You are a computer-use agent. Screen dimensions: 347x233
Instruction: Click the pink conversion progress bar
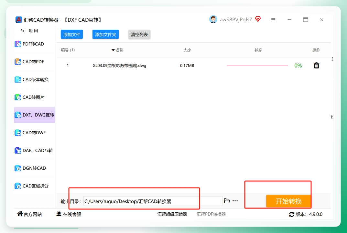(257, 66)
